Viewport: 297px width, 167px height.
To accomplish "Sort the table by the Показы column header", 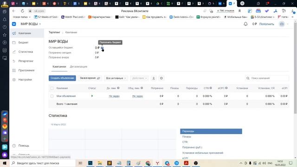I will coord(174,88).
